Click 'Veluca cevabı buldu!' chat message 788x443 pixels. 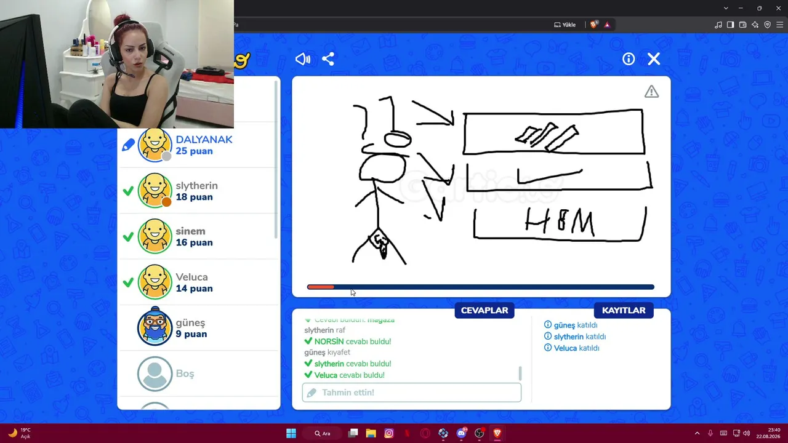[x=345, y=375]
